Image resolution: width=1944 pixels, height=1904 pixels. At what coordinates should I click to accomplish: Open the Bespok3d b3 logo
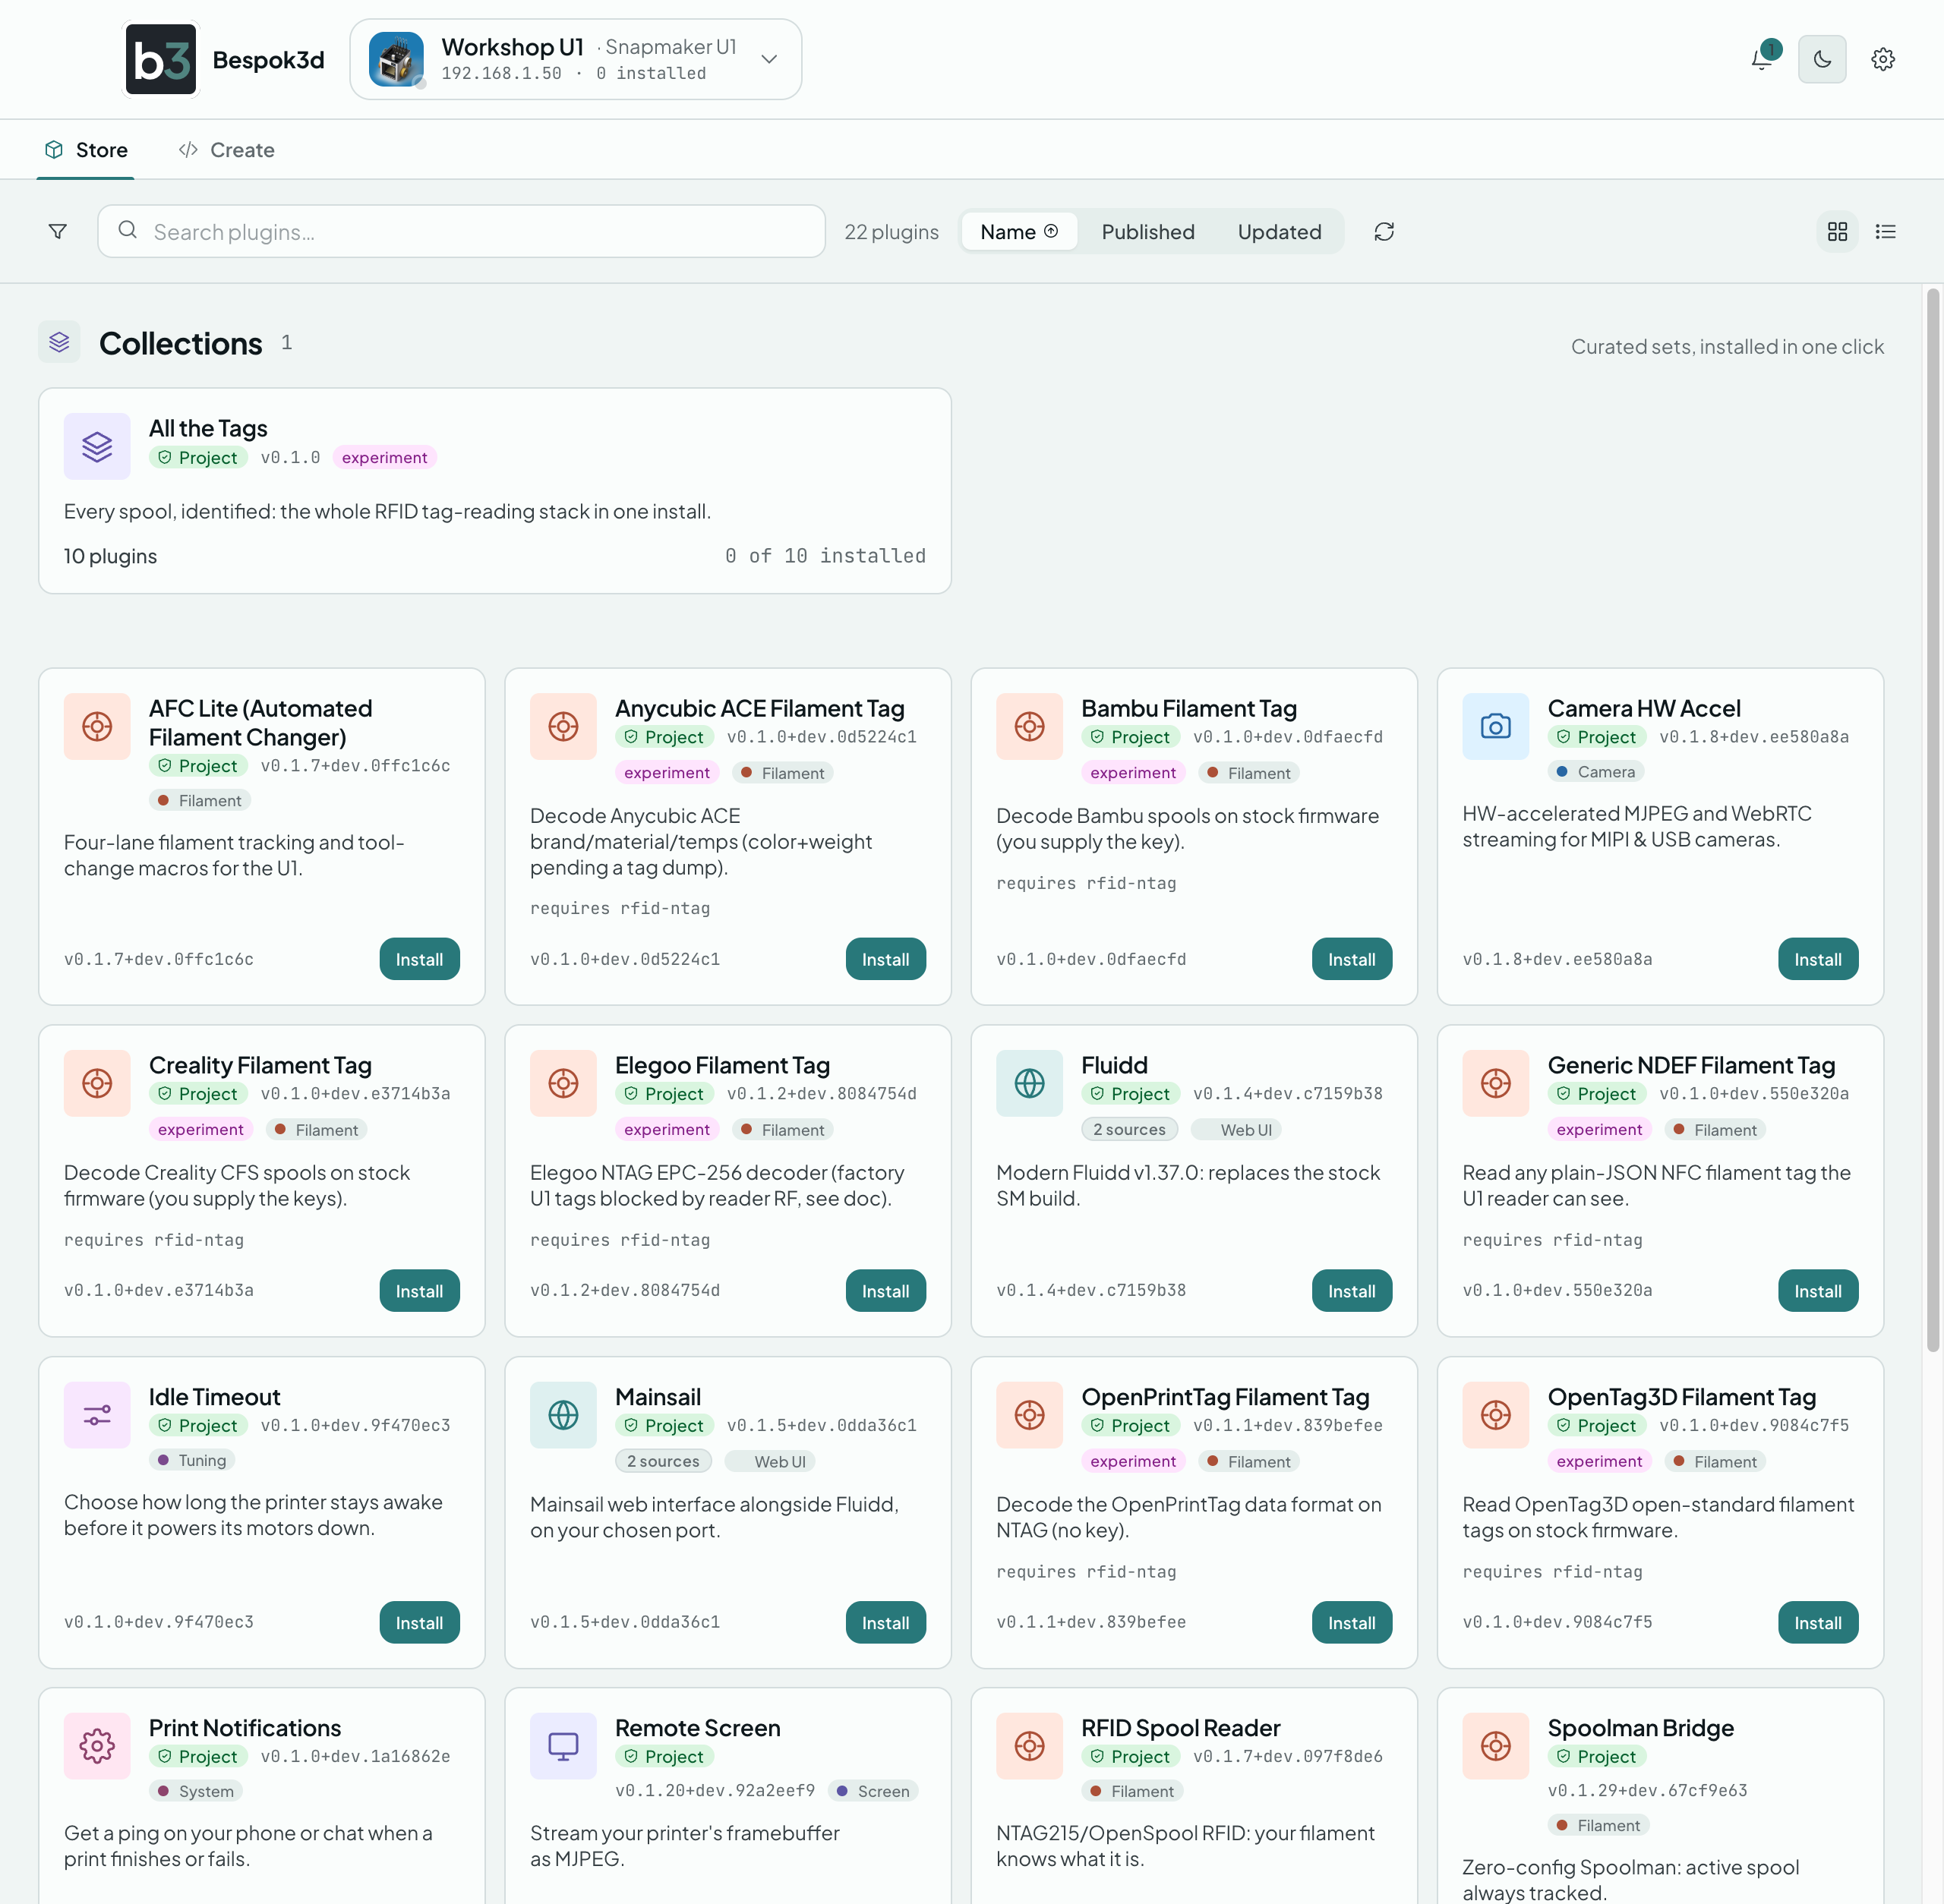click(160, 59)
